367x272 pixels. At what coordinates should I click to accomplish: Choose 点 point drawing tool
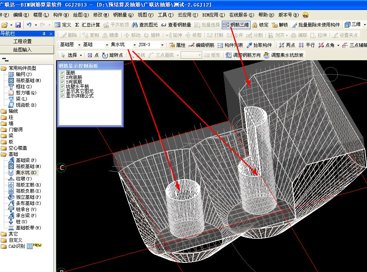93,55
